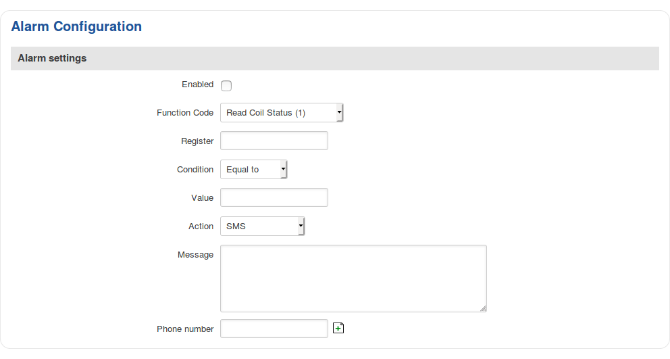Click the add phone number plus icon

pyautogui.click(x=339, y=329)
